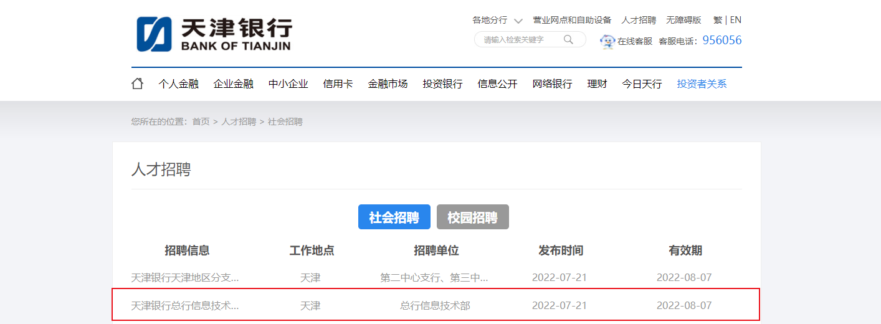This screenshot has height=324, width=881.
Task: Open the 网络银行 menu
Action: click(x=552, y=84)
